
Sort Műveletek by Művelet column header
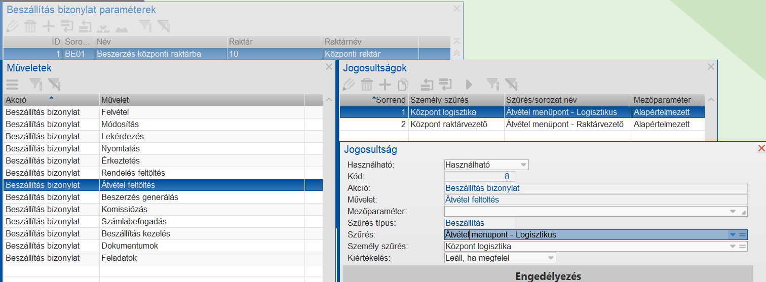coord(202,100)
